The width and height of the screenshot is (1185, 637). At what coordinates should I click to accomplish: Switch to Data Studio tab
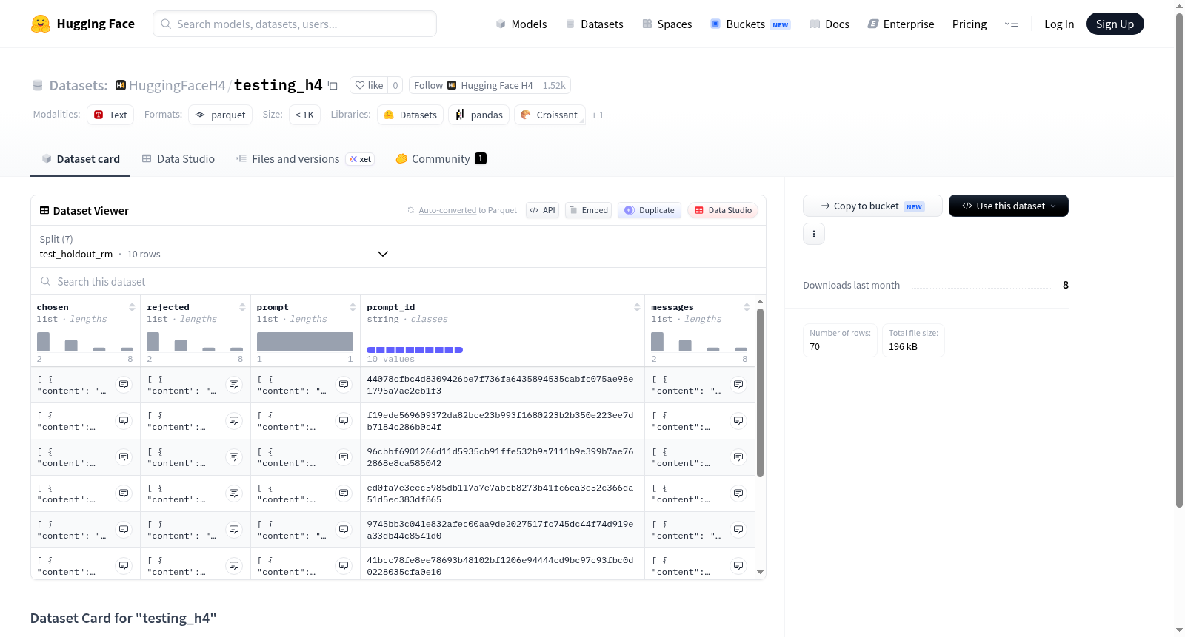(178, 159)
